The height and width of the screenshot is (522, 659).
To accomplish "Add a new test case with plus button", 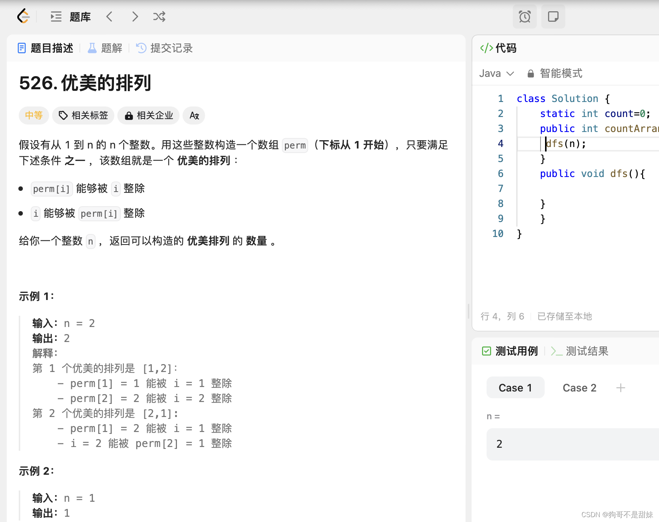I will [x=620, y=387].
